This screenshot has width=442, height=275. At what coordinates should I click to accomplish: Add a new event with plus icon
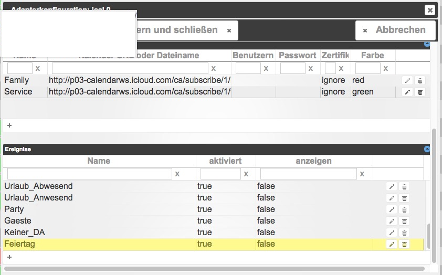click(x=9, y=257)
